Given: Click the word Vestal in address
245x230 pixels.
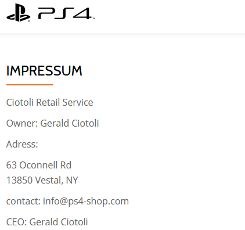Looking at the screenshot, I should coord(49,180).
